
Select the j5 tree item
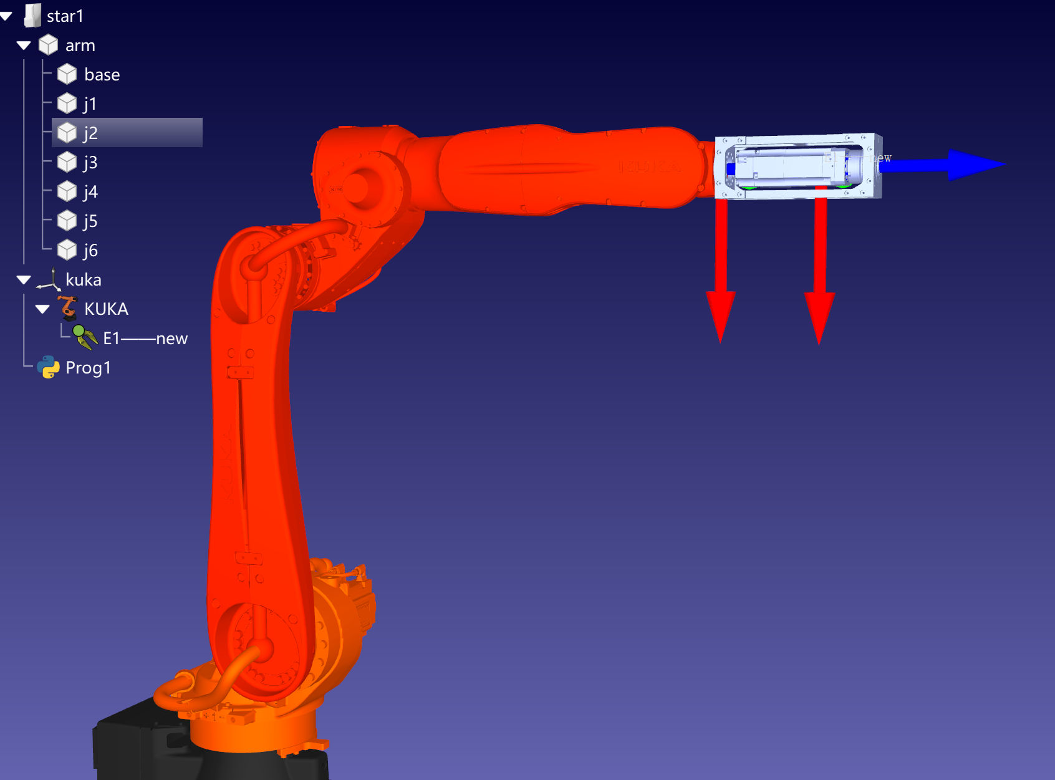click(90, 221)
